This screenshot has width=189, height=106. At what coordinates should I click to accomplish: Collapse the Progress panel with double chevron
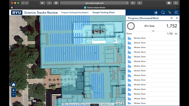pyautogui.click(x=172, y=18)
